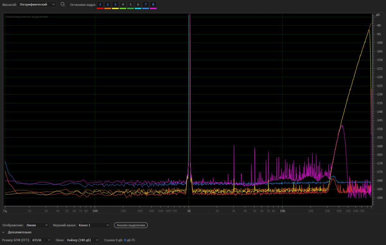Click the 1k peak on spectrum graph
The image size is (386, 245).
[189, 17]
